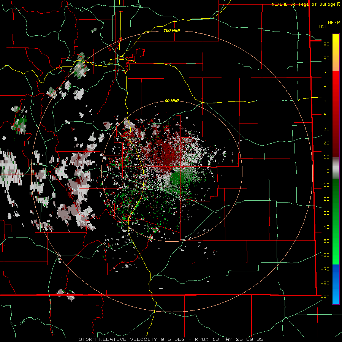Screen dimensions: 342x342
Task: Click the 10 MAY 25 date in caption
Action: [228, 339]
